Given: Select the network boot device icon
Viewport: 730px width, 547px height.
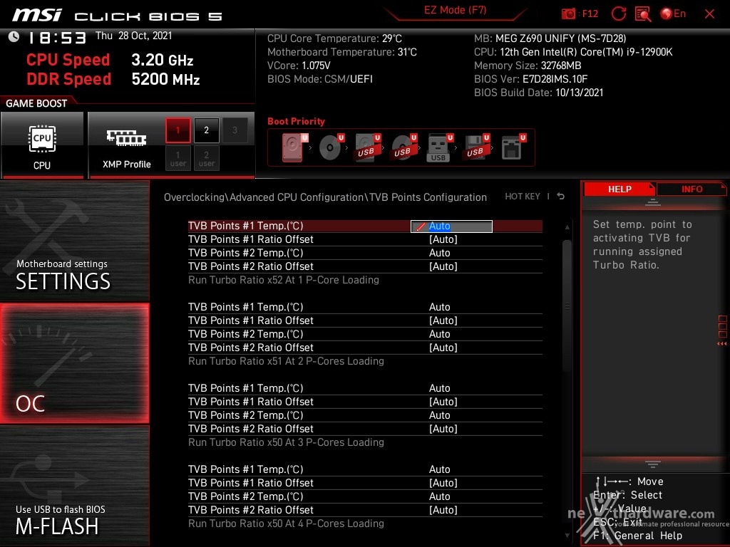Looking at the screenshot, I should coord(513,147).
